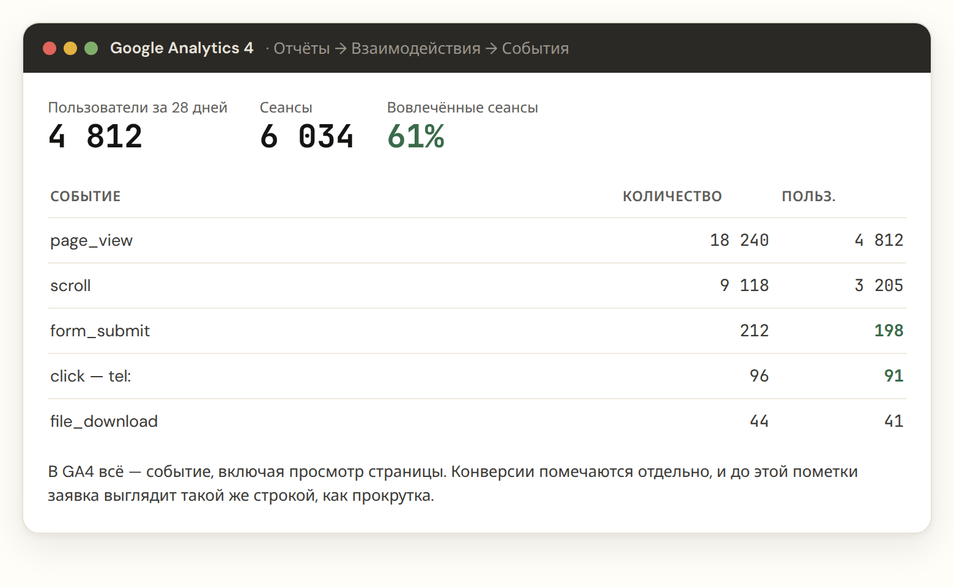Click the 96 count cell
Screen dimensions: 954x587
pyautogui.click(x=760, y=376)
